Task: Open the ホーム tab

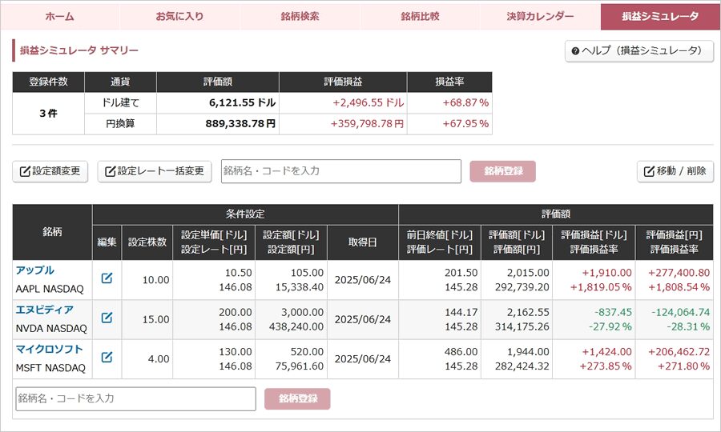Action: 60,17
